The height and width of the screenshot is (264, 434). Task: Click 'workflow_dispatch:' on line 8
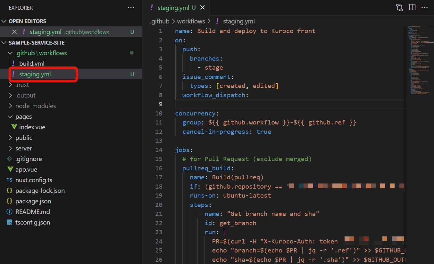(x=216, y=95)
